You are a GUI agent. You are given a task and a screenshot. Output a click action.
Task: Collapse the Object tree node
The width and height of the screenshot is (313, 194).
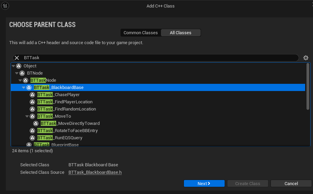pyautogui.click(x=13, y=66)
